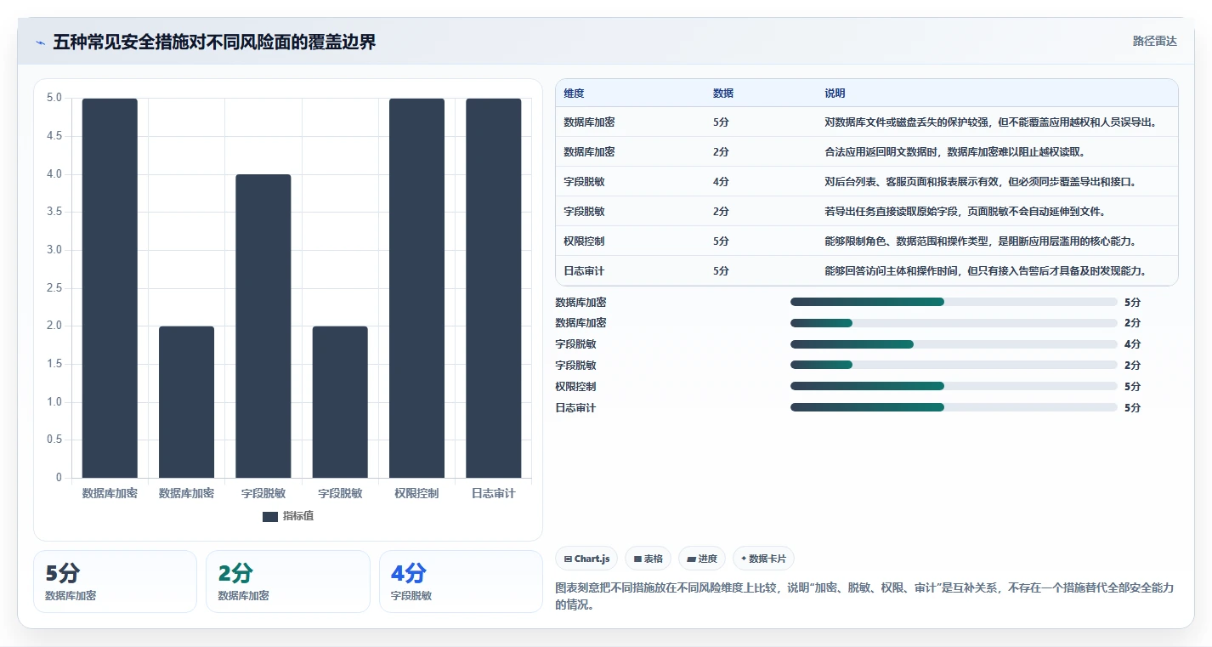Screen dimensions: 1212x647
Task: Click the 4.5 tick on the y-axis
Action: point(54,136)
